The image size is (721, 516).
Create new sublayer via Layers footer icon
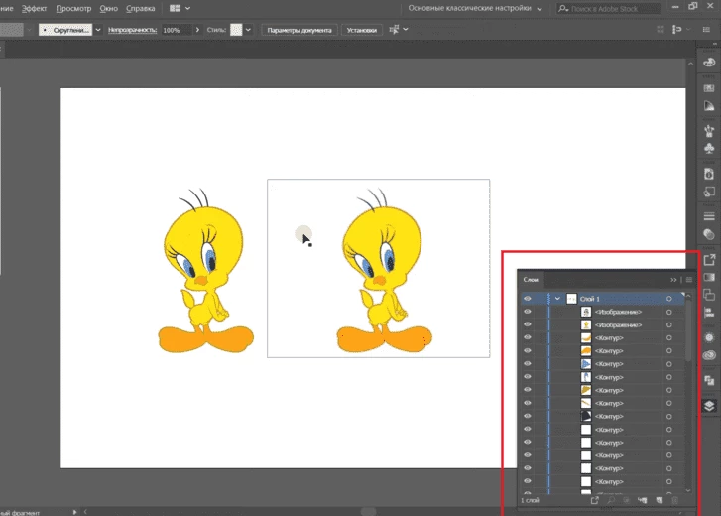pyautogui.click(x=643, y=500)
